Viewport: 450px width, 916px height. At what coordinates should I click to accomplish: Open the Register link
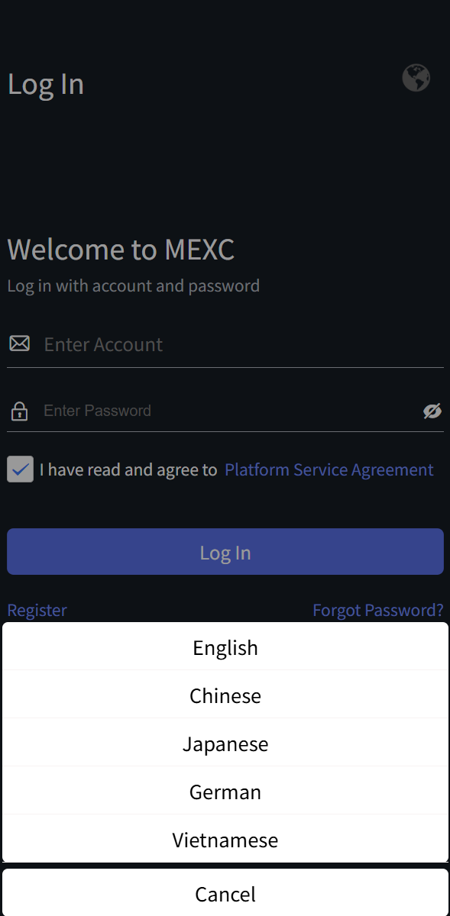(37, 610)
